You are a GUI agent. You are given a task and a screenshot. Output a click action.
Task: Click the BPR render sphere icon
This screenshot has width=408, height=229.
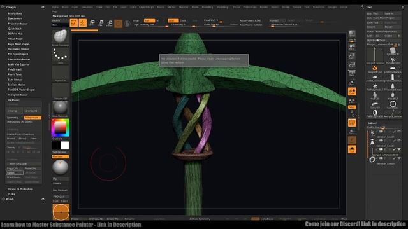(x=352, y=34)
